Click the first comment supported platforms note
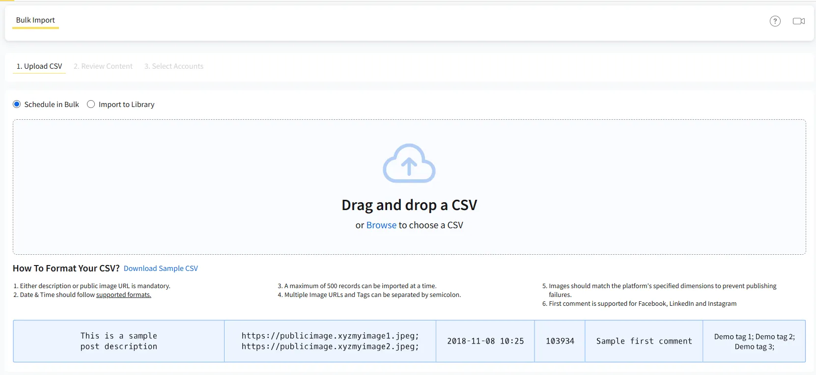The image size is (816, 375). pos(639,304)
